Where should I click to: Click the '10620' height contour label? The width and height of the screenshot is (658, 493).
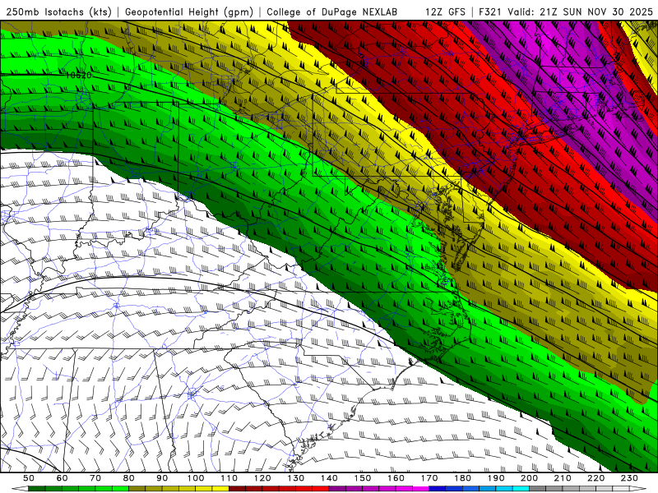click(78, 76)
